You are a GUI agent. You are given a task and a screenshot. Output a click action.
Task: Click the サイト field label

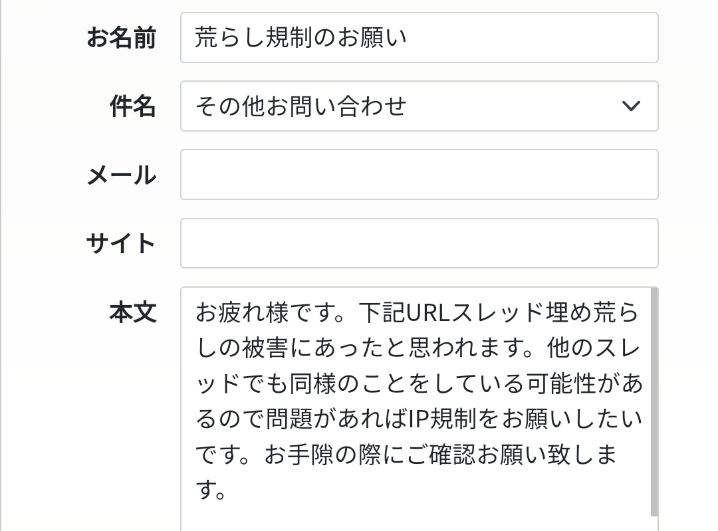pyautogui.click(x=121, y=243)
